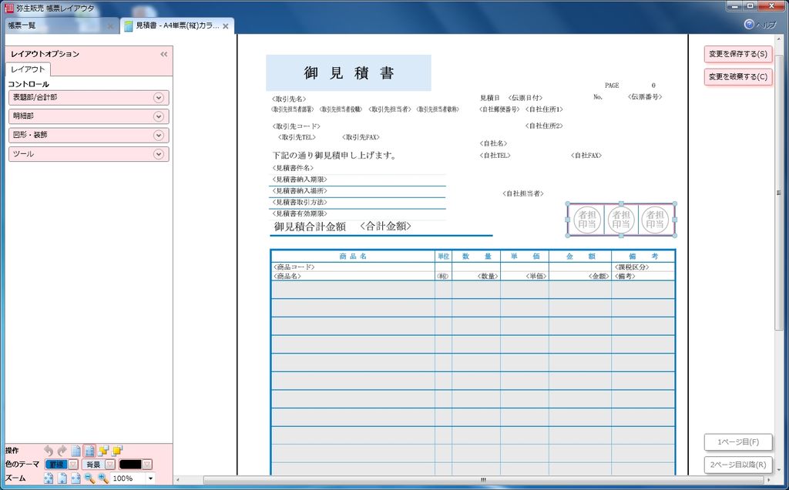Open the 罫線 color dropdown arrow

(x=73, y=465)
